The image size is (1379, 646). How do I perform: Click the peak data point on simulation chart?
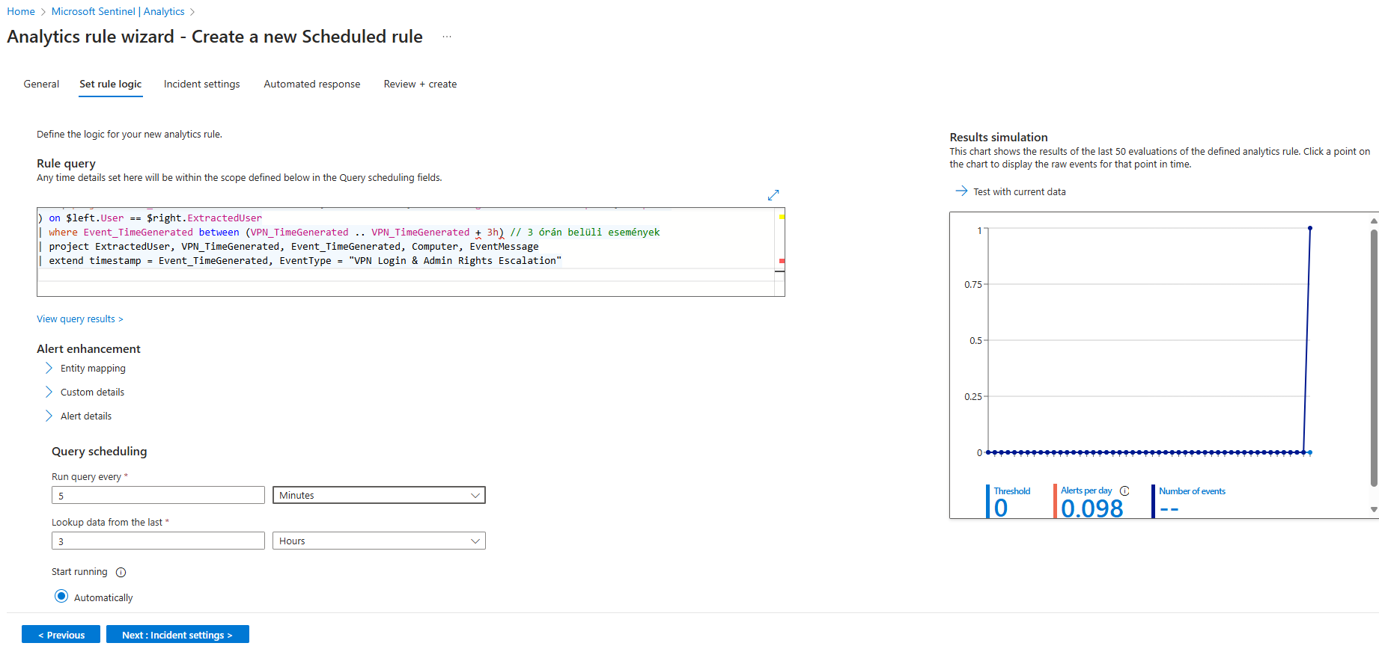[x=1309, y=228]
